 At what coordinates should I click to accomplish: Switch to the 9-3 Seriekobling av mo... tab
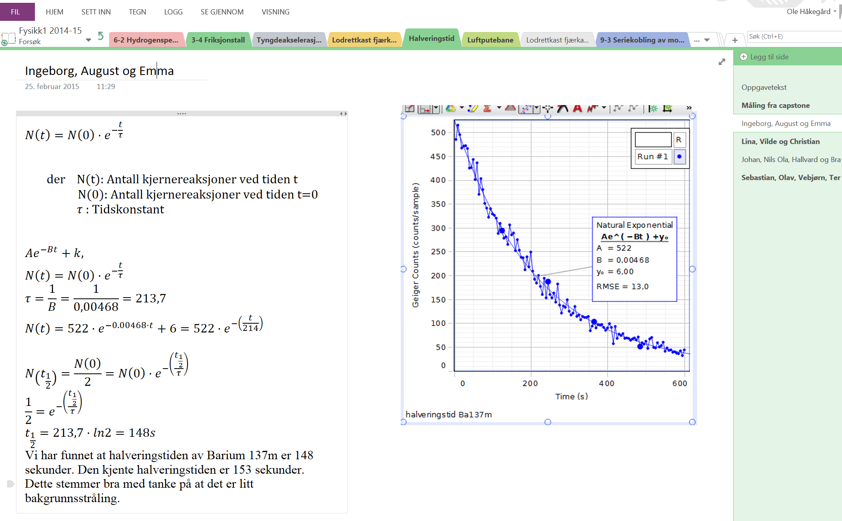pos(642,40)
